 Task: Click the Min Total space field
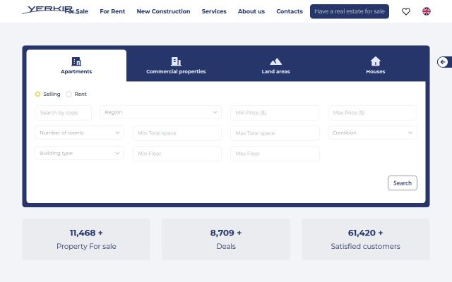177,133
